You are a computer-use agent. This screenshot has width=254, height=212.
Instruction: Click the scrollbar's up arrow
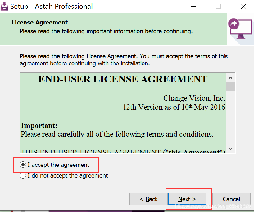point(230,78)
